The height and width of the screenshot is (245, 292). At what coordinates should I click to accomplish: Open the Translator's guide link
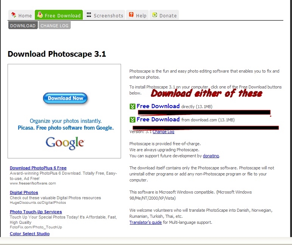point(146,222)
